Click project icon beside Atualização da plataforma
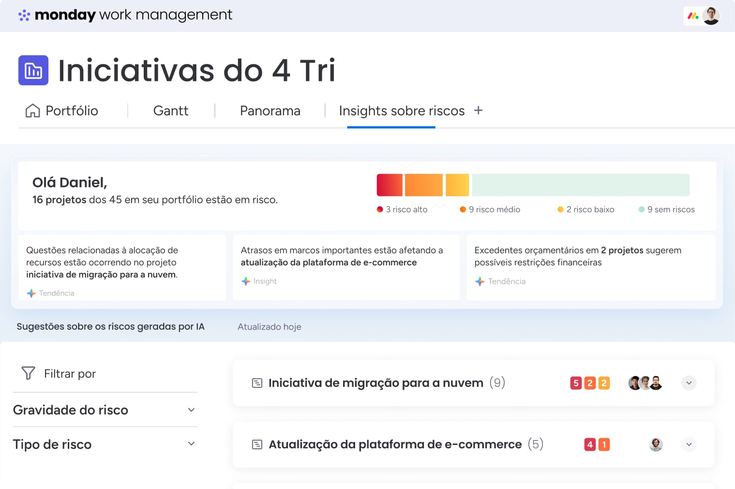 (x=257, y=444)
